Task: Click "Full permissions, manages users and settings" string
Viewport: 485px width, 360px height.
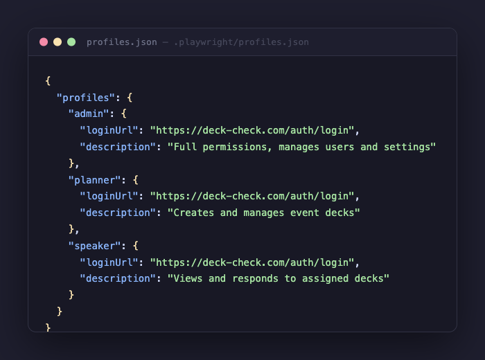Action: pos(301,147)
